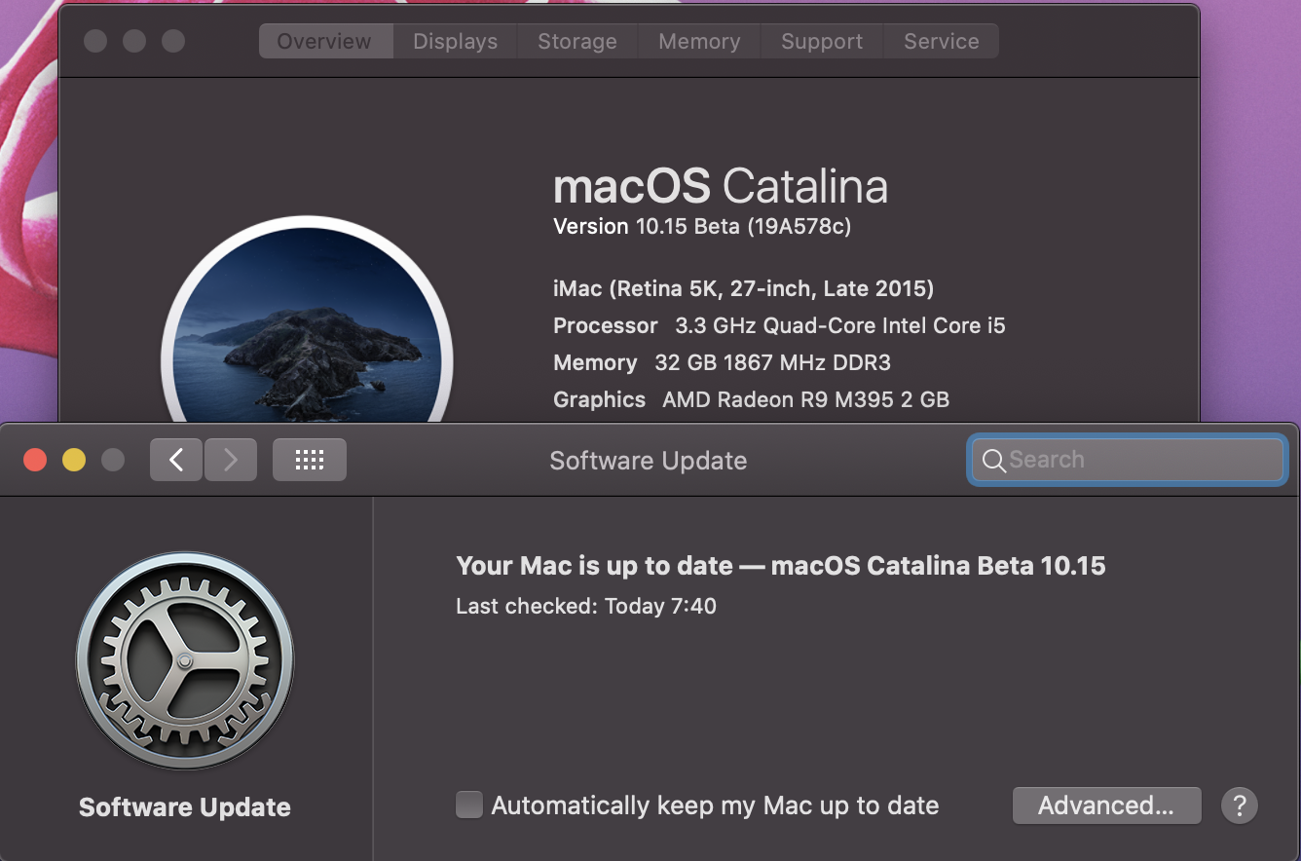The image size is (1301, 861).
Task: Enable Automatically keep my Mac up to date
Action: click(469, 805)
